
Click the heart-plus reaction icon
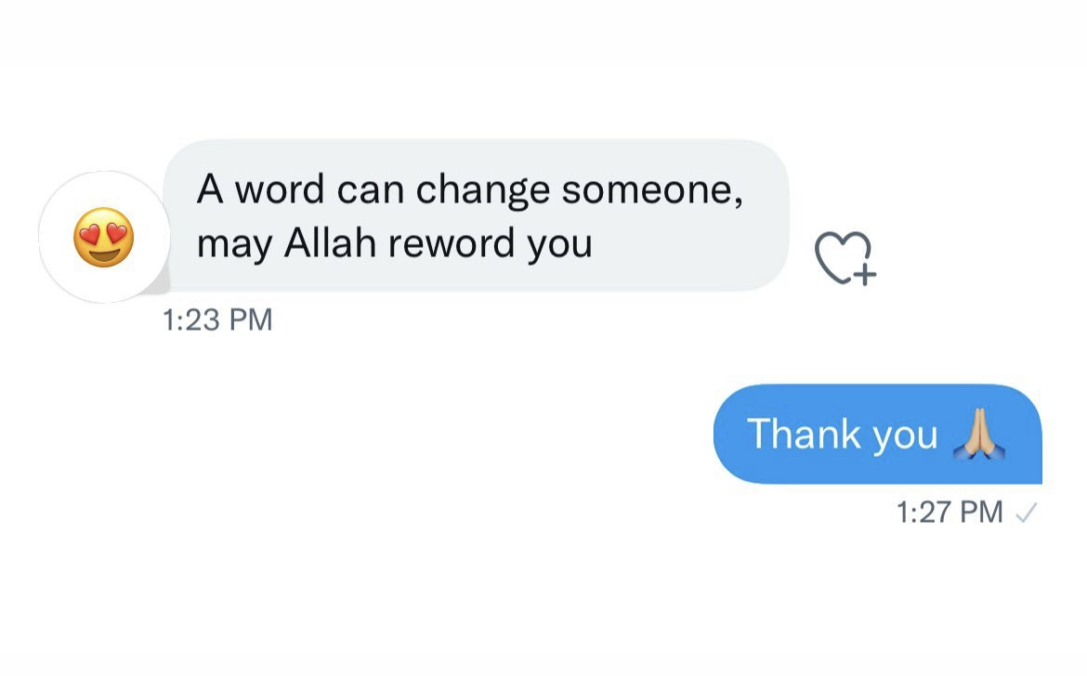845,257
